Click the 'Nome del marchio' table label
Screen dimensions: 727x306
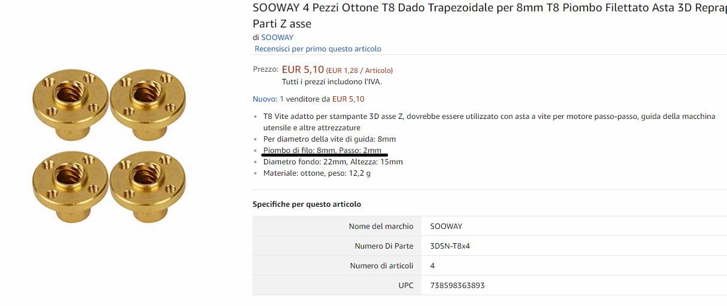(381, 226)
